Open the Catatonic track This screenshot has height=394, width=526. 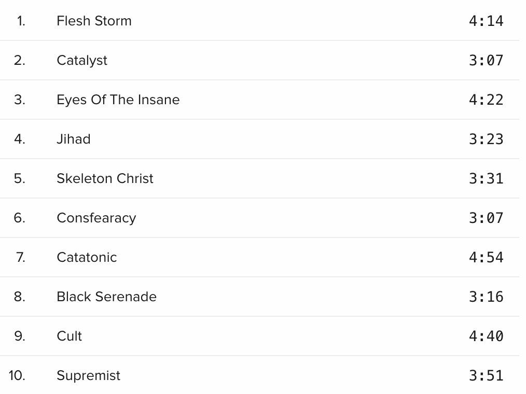click(x=87, y=257)
